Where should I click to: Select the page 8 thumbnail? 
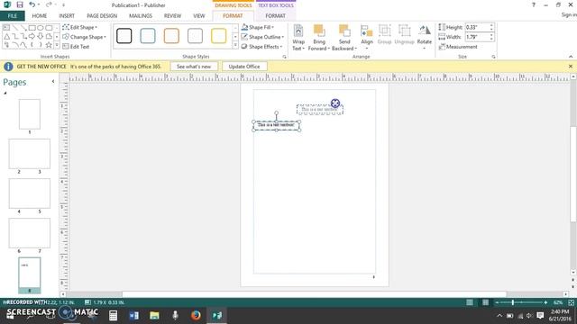tap(30, 273)
